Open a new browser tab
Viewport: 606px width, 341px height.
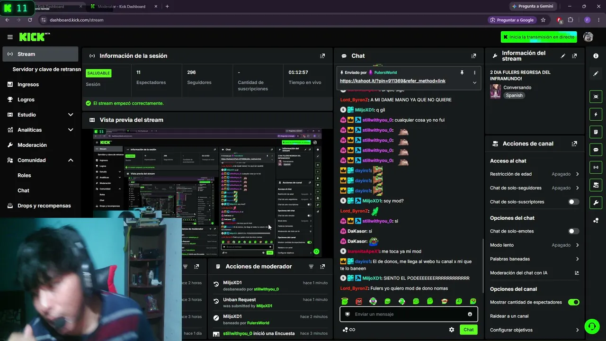[167, 6]
